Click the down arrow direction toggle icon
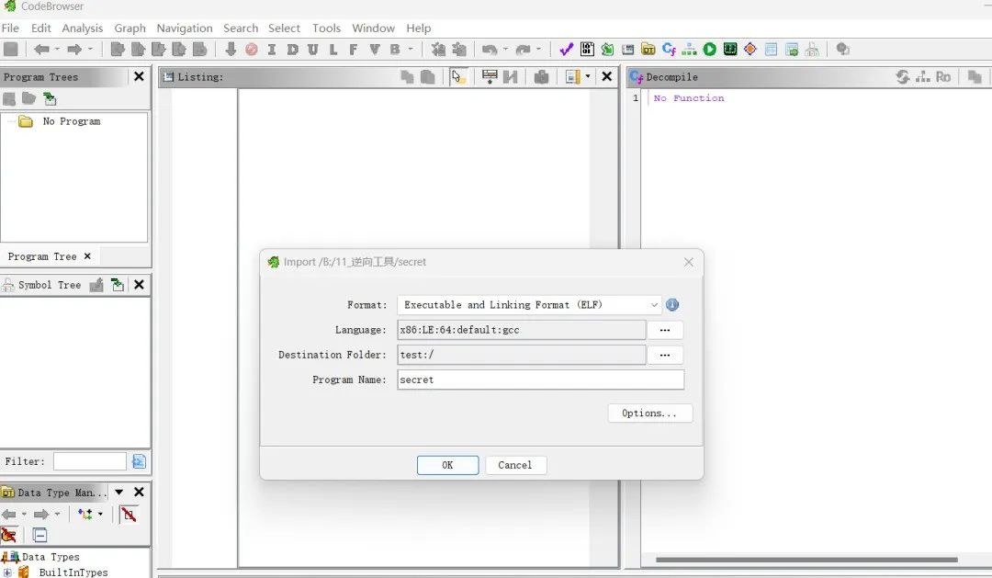This screenshot has height=578, width=992. point(231,50)
